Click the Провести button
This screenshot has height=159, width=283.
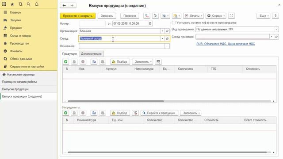(130, 16)
